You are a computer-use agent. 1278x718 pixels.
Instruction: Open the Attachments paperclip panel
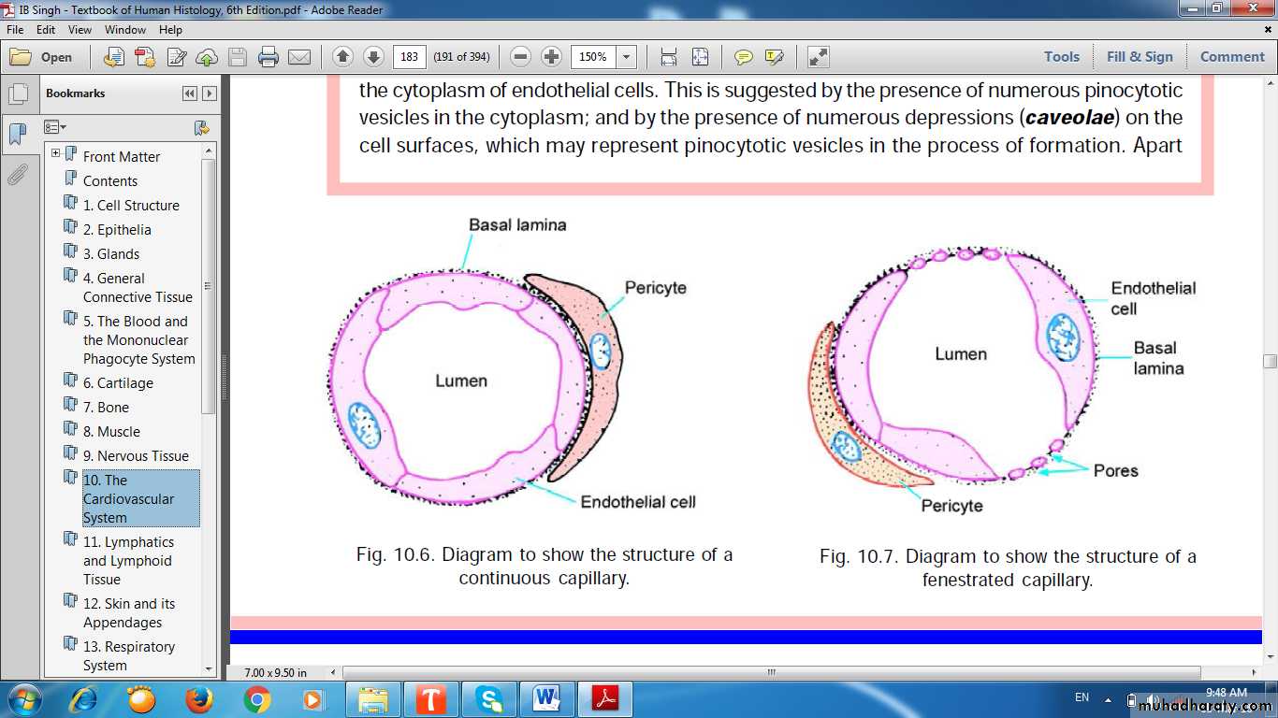point(17,175)
